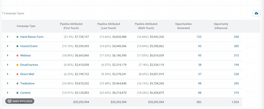Viewport: 264px width, 109px height.
Task: Expand the Hosted Event row
Action: pyautogui.click(x=8, y=46)
